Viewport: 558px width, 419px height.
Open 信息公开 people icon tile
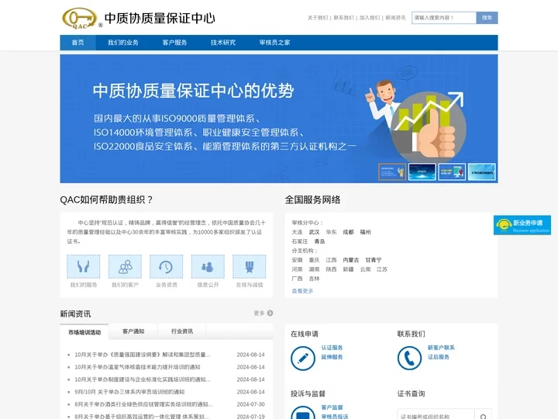coord(208,266)
